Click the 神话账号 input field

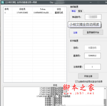[93, 17]
